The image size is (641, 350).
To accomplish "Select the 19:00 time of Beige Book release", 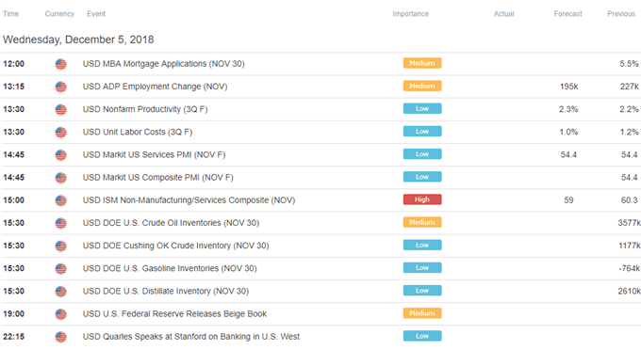I will tap(13, 314).
